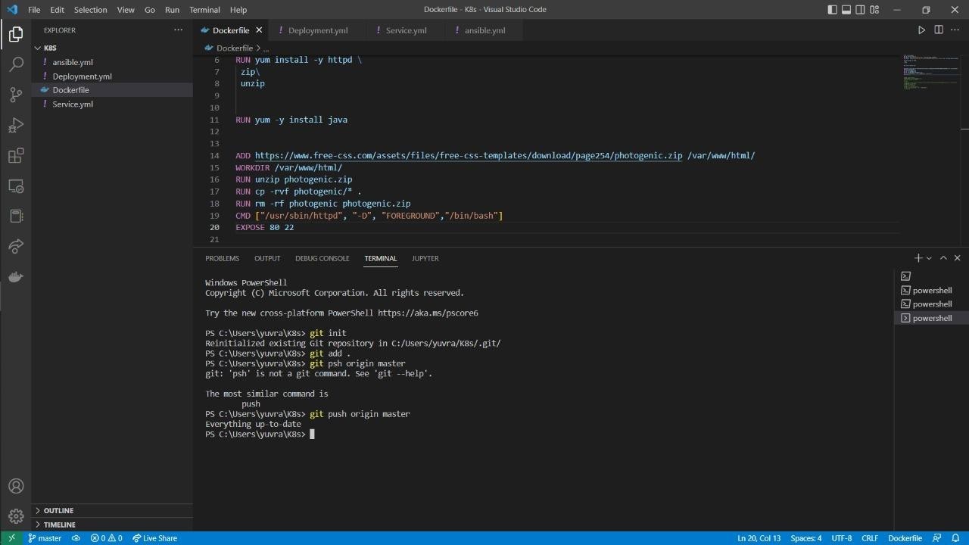The height and width of the screenshot is (545, 969).
Task: Maximize the terminal panel size
Action: click(943, 258)
